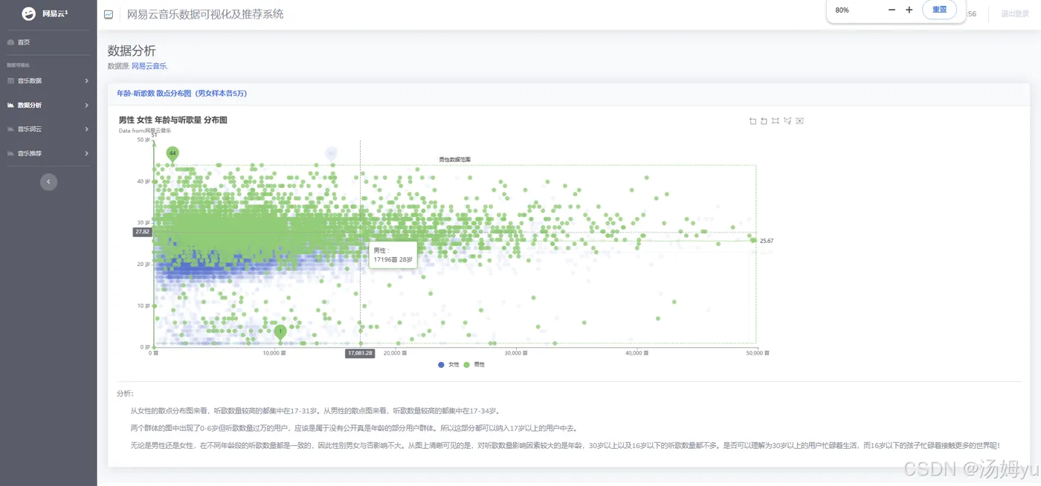
Task: Select the polygon brush selection tool
Action: [787, 121]
